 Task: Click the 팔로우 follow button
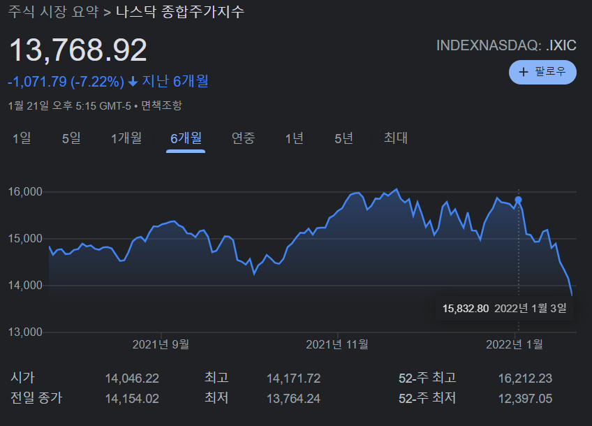[x=542, y=72]
